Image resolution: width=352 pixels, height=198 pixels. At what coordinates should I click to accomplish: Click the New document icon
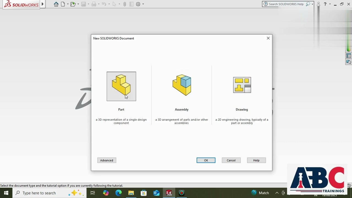point(63,4)
